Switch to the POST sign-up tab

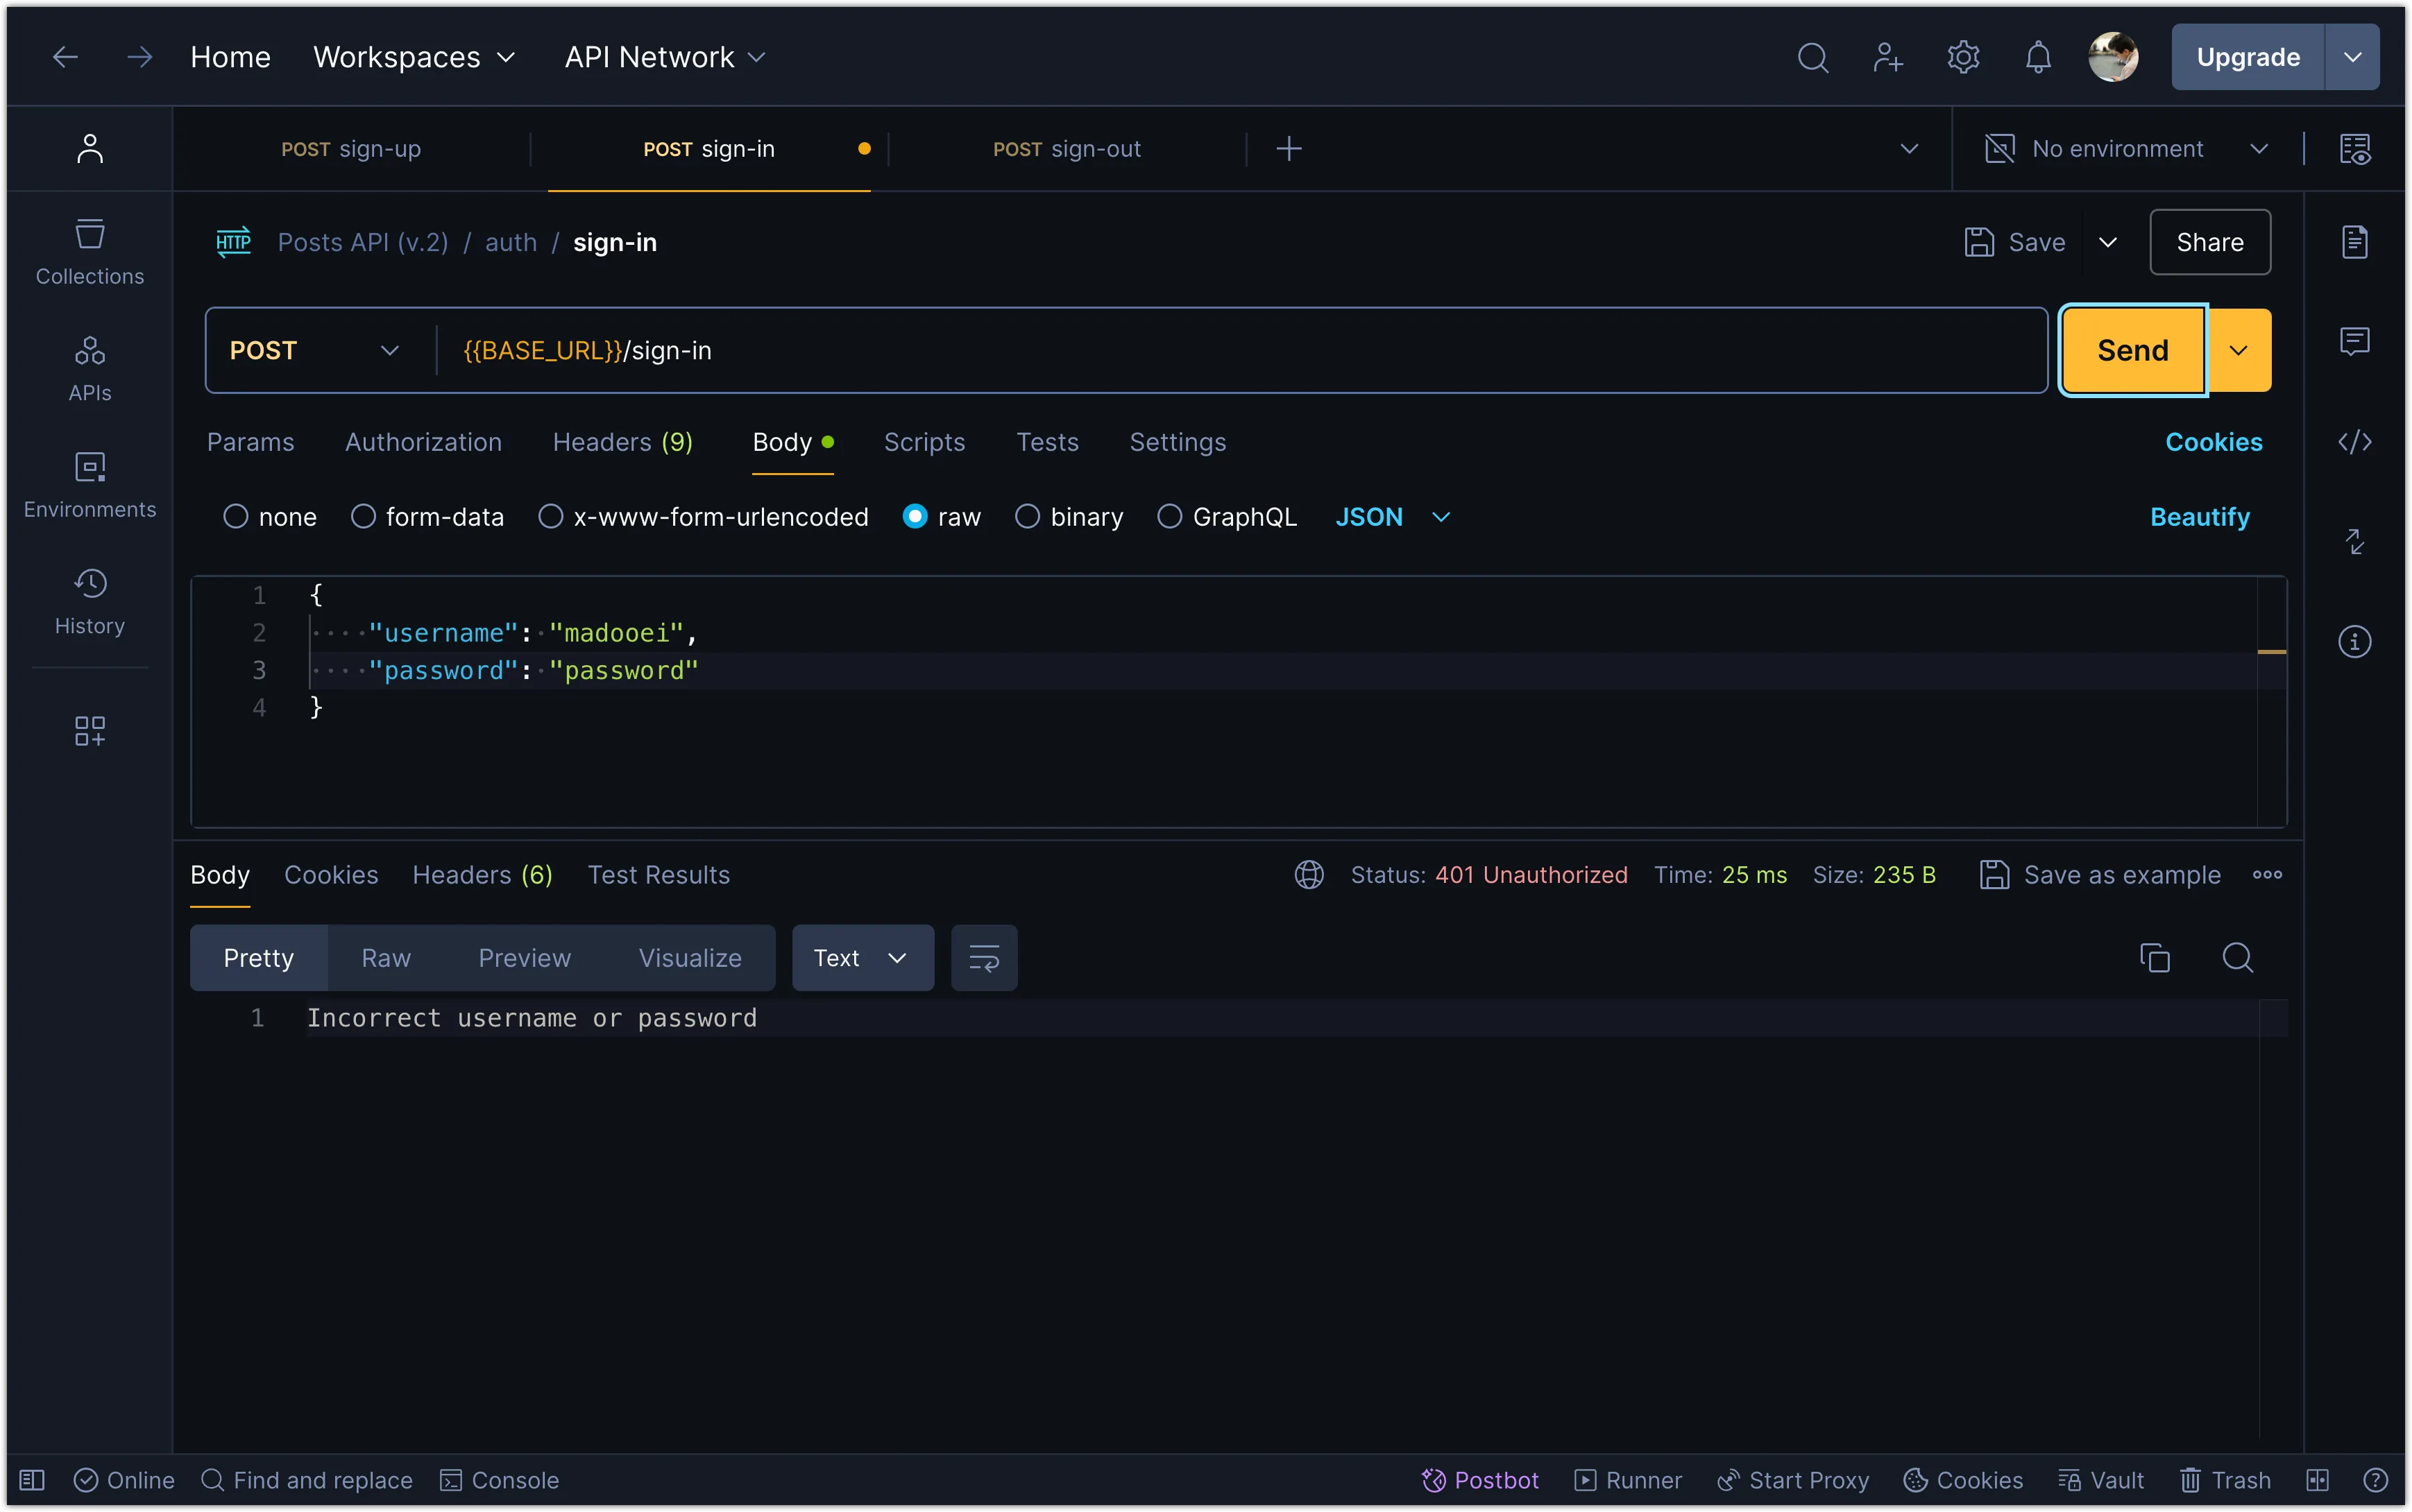351,149
